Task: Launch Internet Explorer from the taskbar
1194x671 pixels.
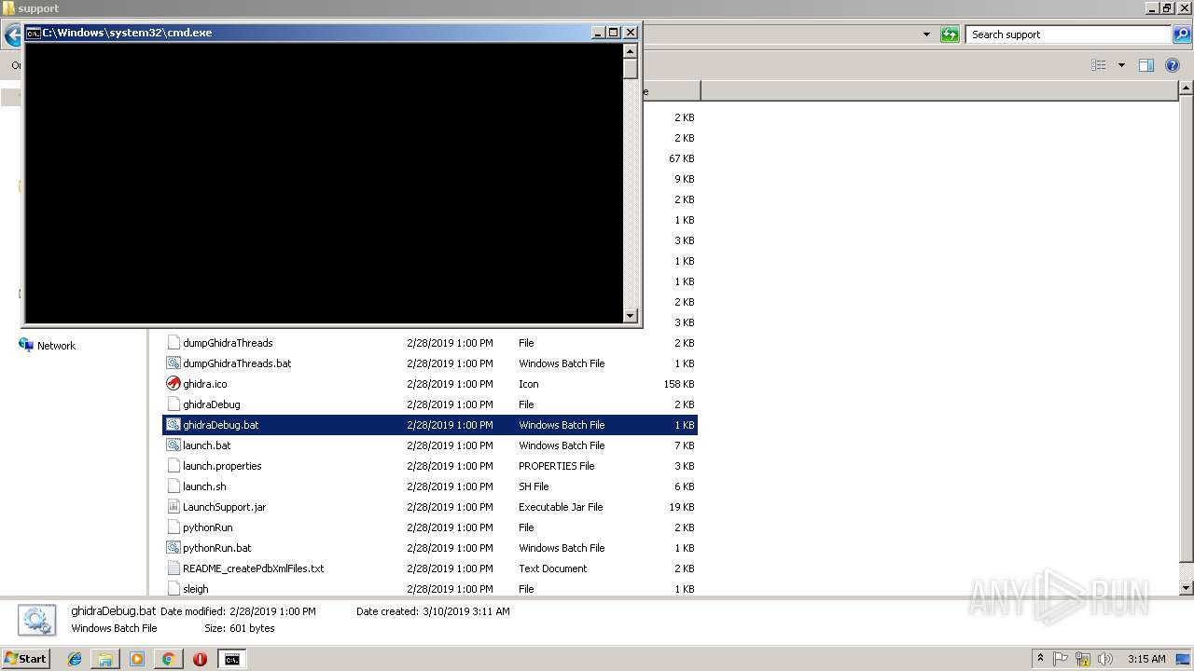Action: (75, 659)
